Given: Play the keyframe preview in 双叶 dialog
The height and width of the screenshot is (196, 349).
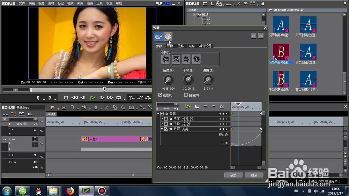Looking at the screenshot, I should [188, 107].
